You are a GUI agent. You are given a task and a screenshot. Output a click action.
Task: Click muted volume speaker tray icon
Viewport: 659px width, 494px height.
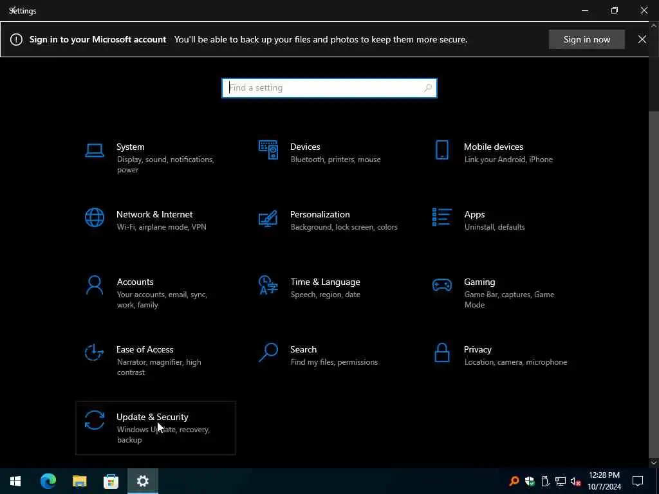click(575, 481)
